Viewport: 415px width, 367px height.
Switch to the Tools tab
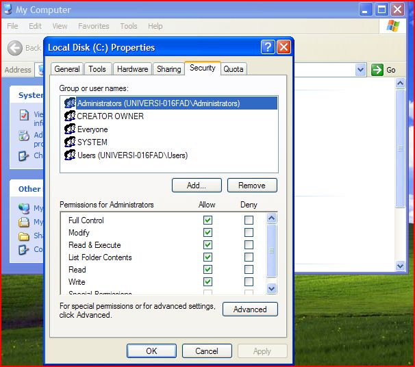coord(97,69)
